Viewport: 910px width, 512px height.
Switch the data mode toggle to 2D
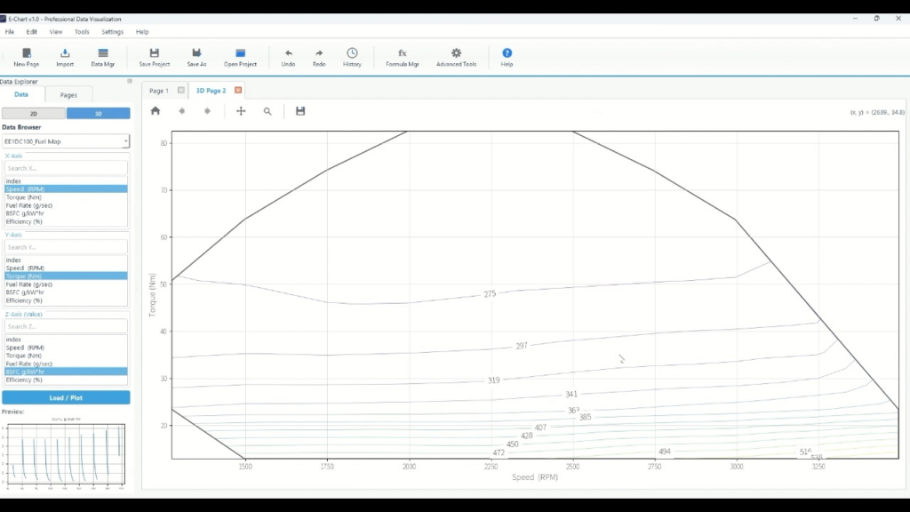(34, 114)
